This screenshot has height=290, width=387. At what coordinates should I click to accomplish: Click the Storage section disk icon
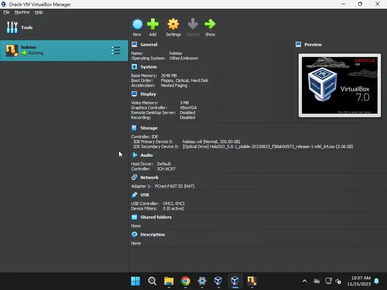134,128
